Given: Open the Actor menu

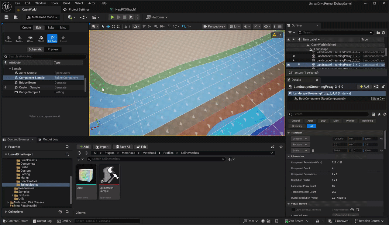Looking at the screenshot, I should pyautogui.click(x=92, y=3).
